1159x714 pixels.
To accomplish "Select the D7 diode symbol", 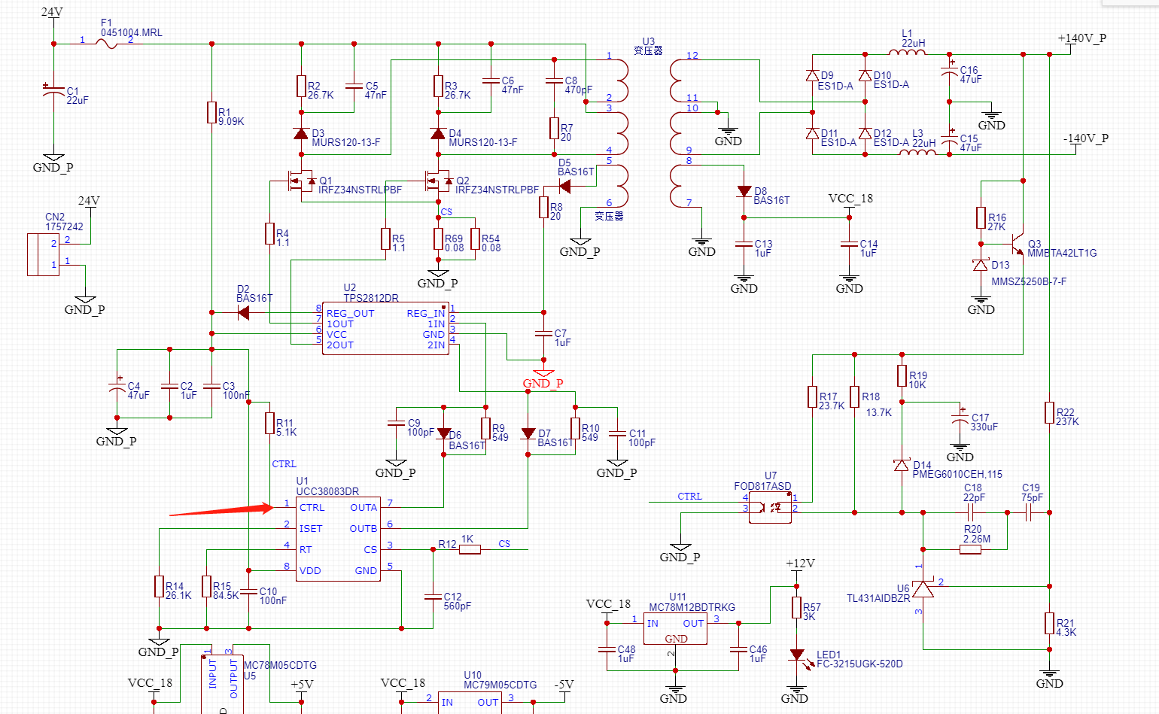I will [x=528, y=433].
